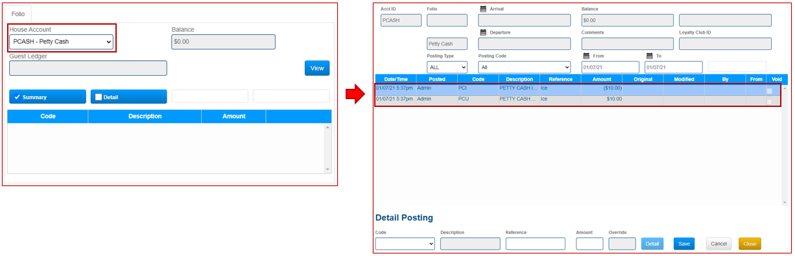Open the To date calendar icon

(649, 56)
